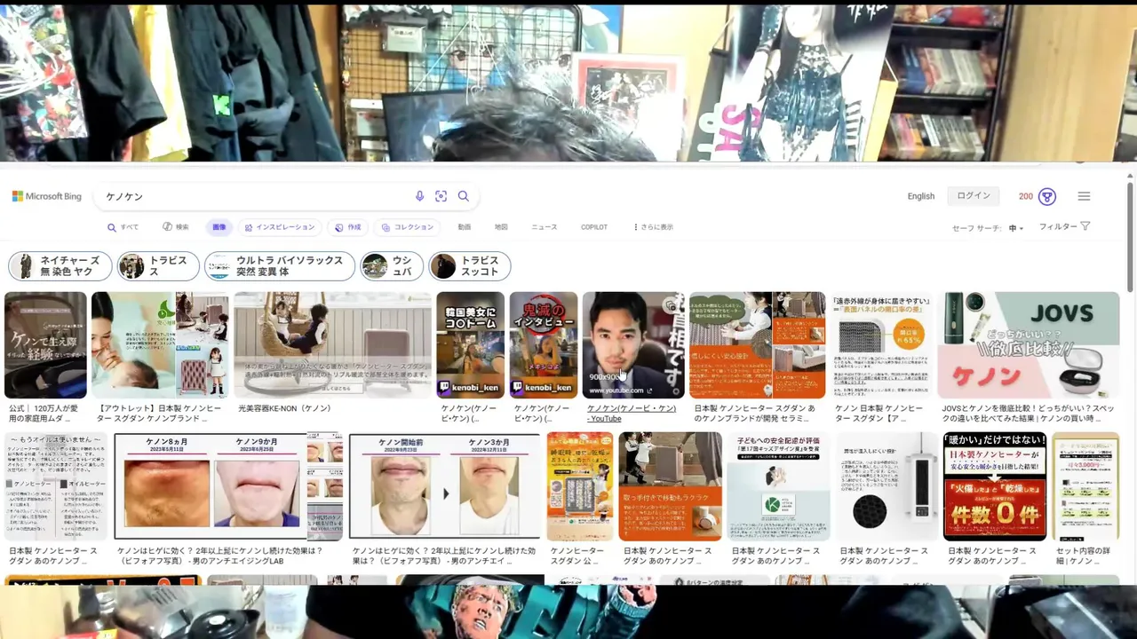Open the hamburger settings menu
This screenshot has height=639, width=1137.
pyautogui.click(x=1084, y=196)
